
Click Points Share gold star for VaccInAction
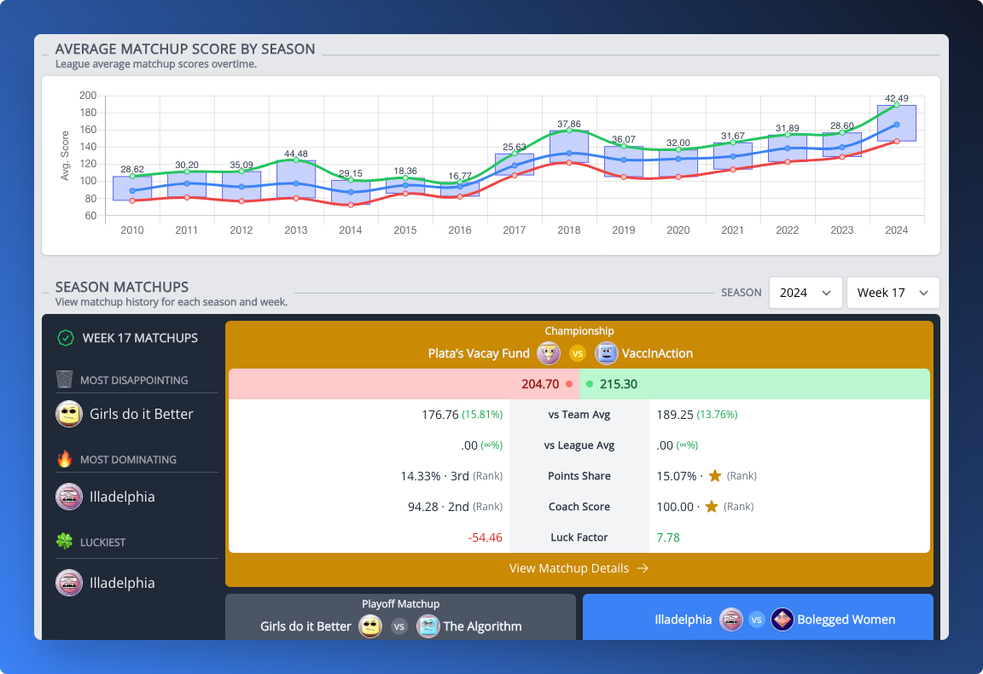[x=715, y=476]
